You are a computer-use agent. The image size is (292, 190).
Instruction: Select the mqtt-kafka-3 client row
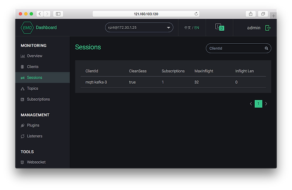[x=173, y=82]
